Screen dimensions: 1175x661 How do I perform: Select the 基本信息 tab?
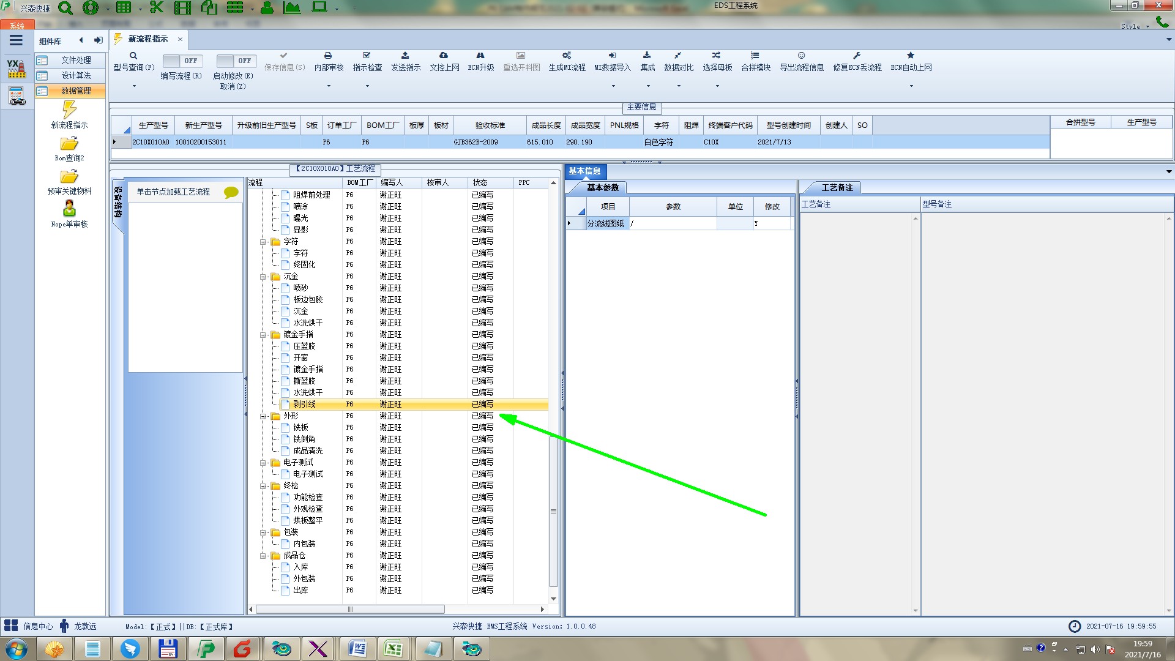584,171
